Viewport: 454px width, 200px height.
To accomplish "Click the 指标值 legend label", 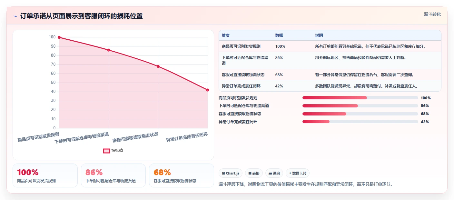I will tap(117, 151).
